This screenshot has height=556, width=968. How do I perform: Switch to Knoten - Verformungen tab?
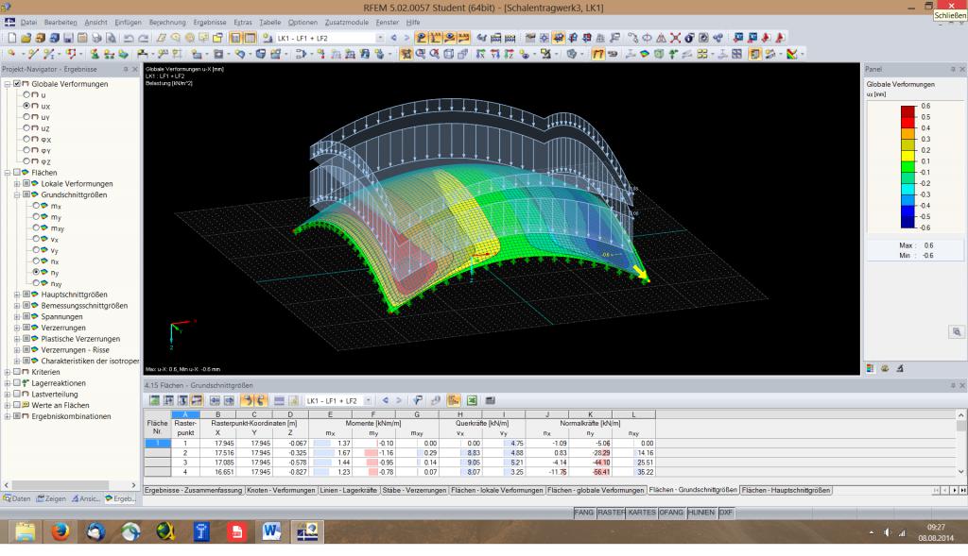coord(281,491)
